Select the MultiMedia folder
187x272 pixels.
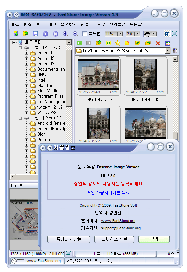[x=48, y=91]
